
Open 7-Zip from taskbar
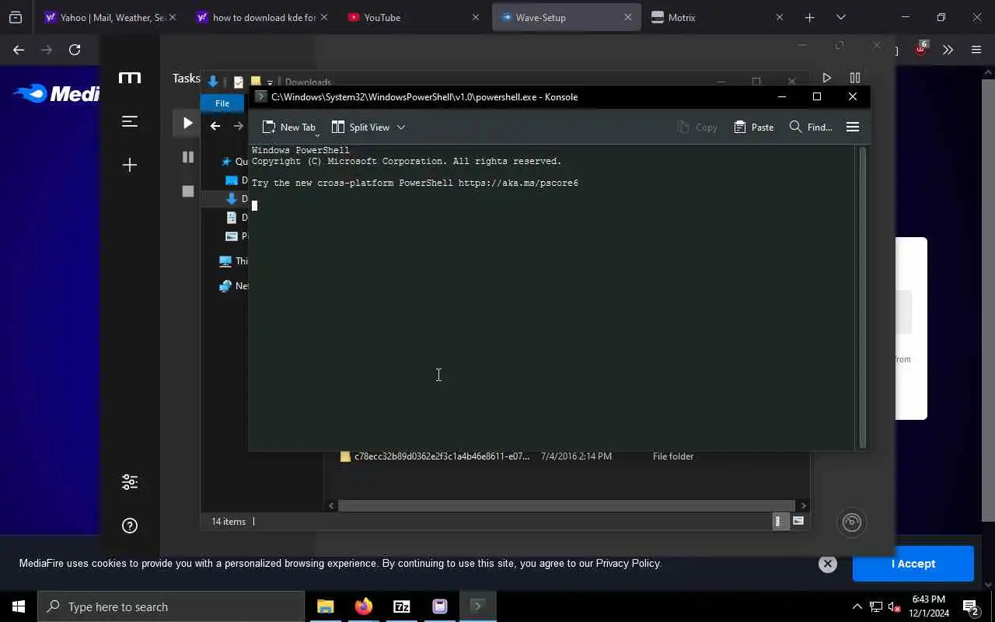click(x=402, y=606)
